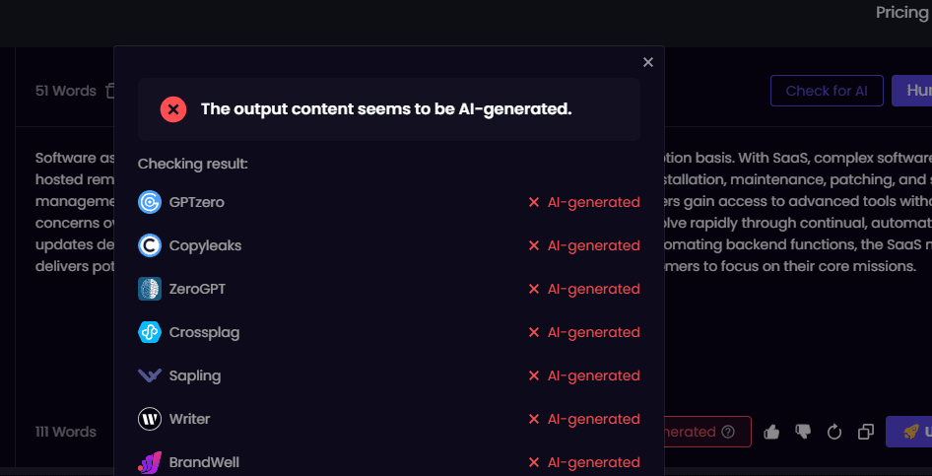This screenshot has height=476, width=932.
Task: Click the red X beside ZeroGPT result
Action: pyautogui.click(x=534, y=289)
